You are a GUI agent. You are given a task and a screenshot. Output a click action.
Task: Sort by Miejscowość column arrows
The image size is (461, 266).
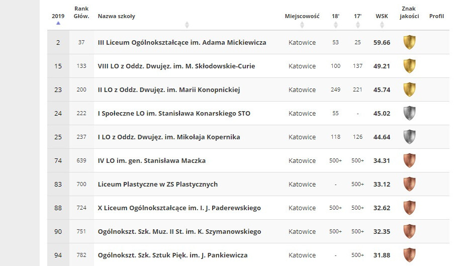coord(302,24)
